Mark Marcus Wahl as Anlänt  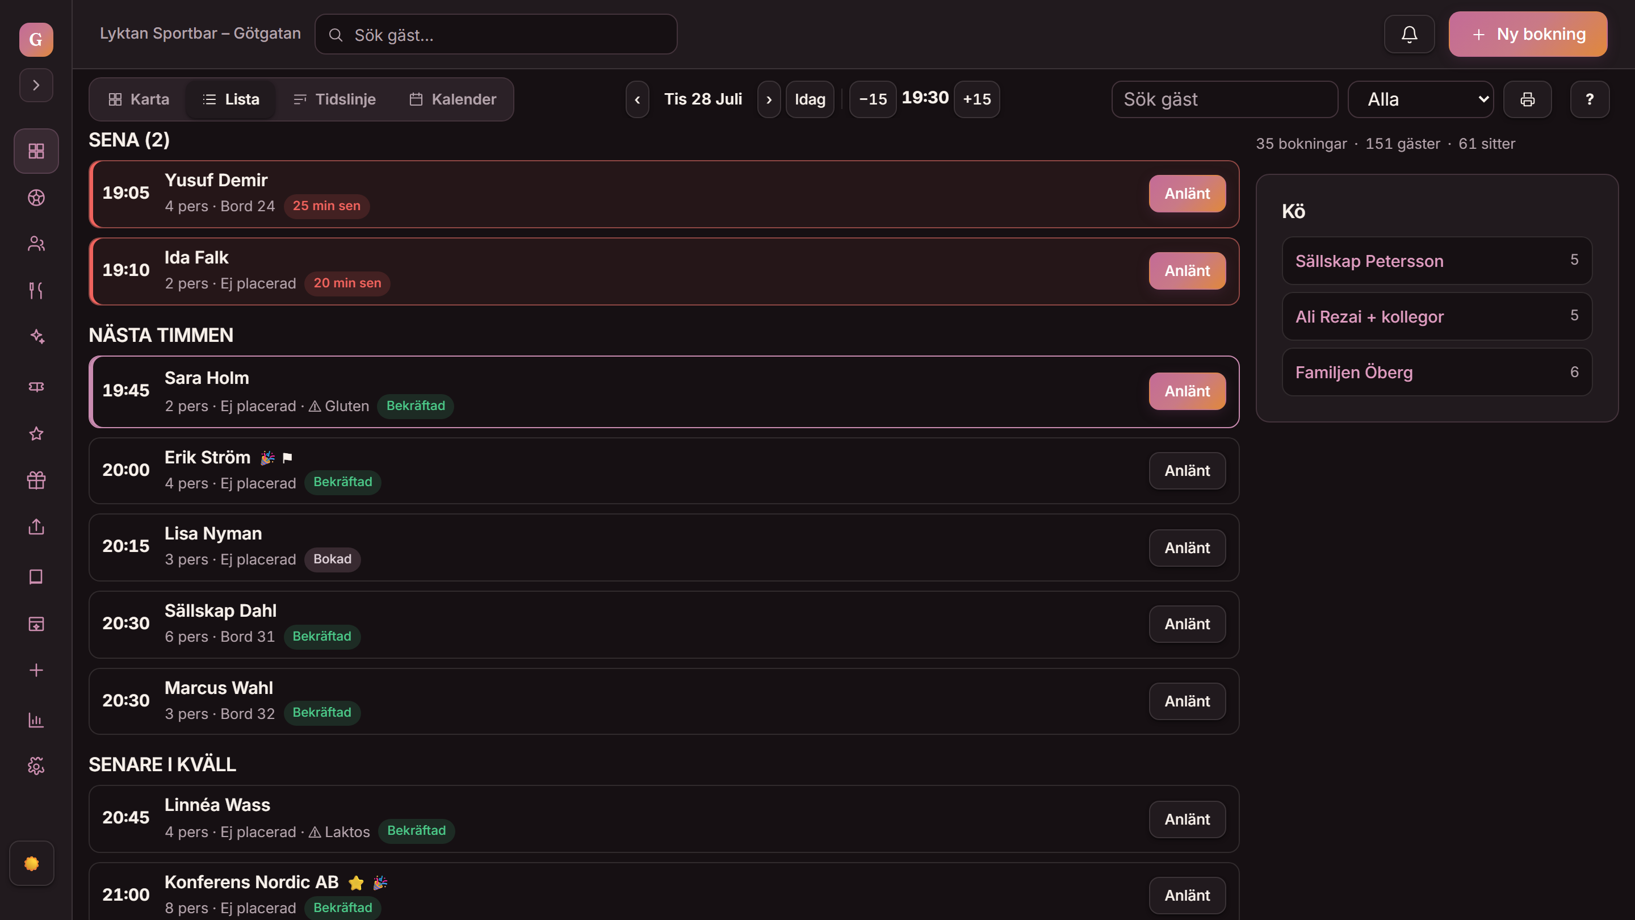click(1187, 701)
